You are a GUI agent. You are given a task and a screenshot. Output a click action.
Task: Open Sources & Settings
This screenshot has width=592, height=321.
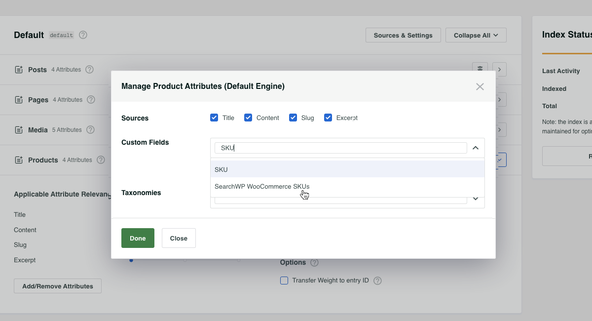tap(403, 35)
